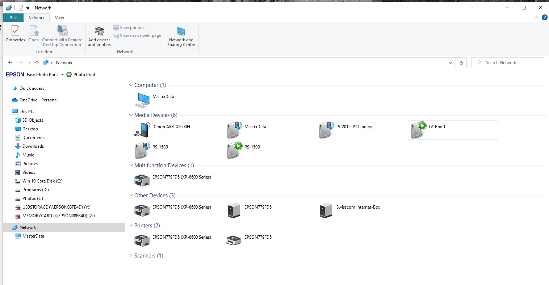Go up one level arrow
549x285 pixels.
coord(37,63)
